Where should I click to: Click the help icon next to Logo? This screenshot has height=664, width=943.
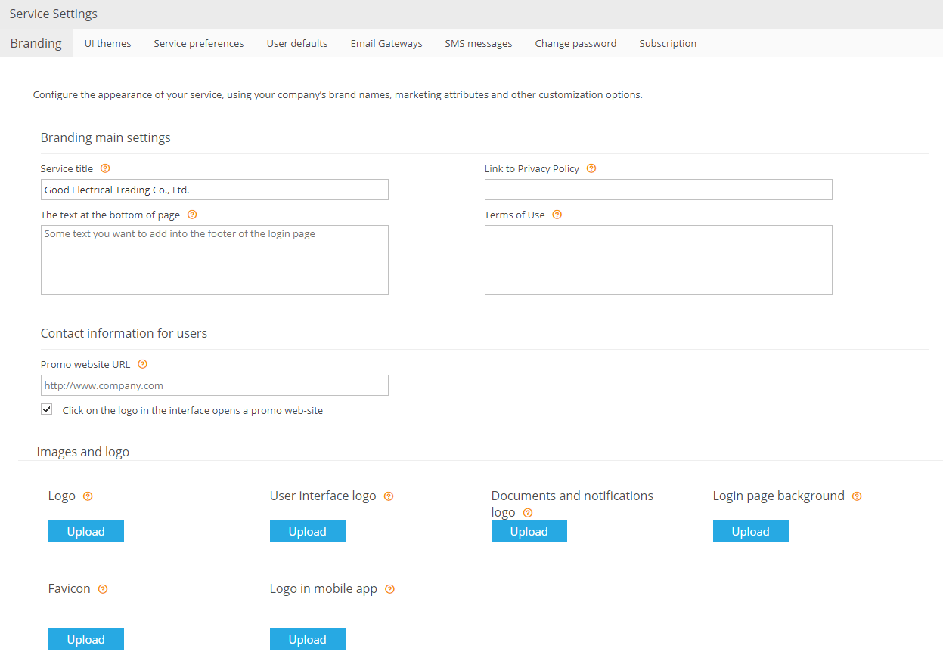click(88, 496)
